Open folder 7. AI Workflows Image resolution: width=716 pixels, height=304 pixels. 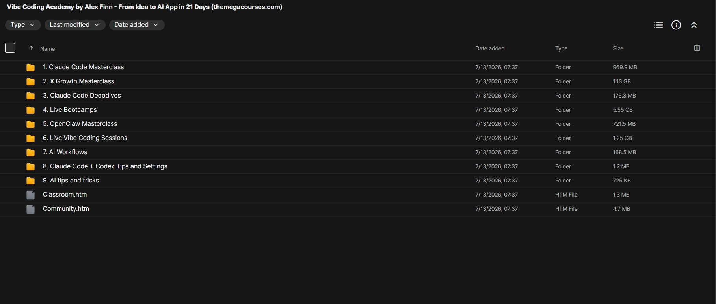65,152
